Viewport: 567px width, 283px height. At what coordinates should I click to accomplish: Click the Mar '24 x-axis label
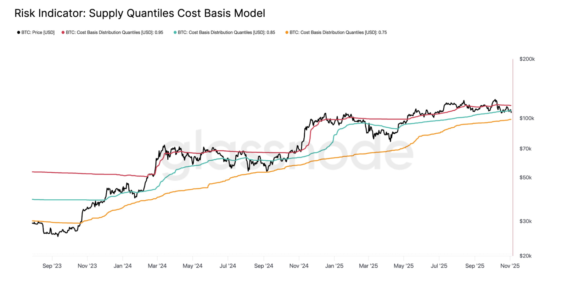pos(157,266)
